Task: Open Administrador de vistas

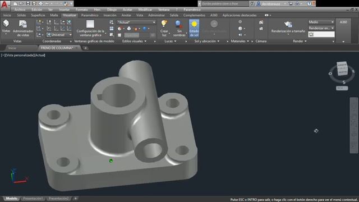Action: coord(23,29)
